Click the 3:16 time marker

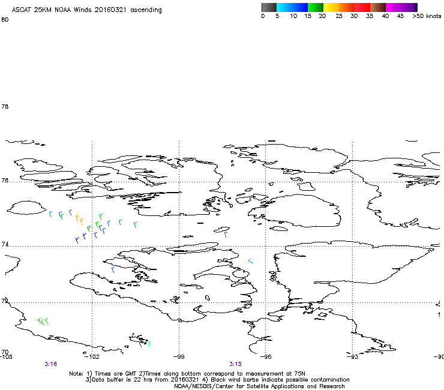50,364
